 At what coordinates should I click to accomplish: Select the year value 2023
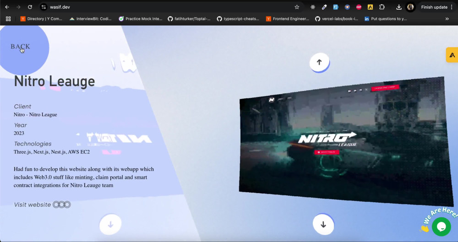[x=19, y=133]
